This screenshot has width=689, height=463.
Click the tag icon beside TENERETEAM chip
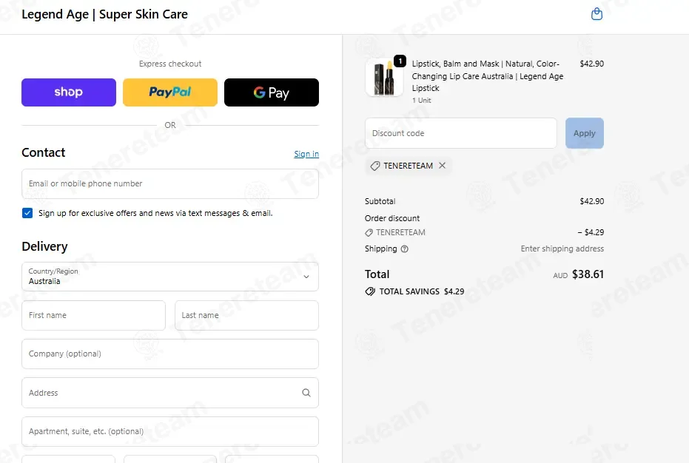[x=374, y=166]
